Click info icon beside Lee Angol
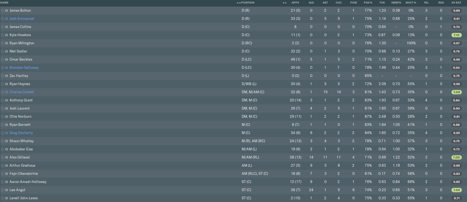 click(x=7, y=190)
